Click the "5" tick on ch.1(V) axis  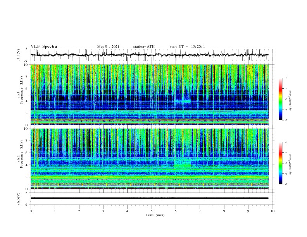tap(27, 49)
